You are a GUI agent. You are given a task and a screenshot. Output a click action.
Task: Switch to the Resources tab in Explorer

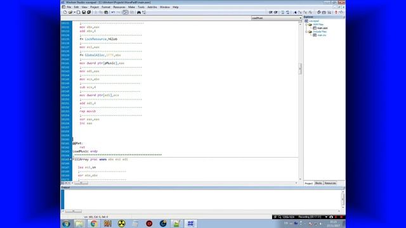(330, 183)
